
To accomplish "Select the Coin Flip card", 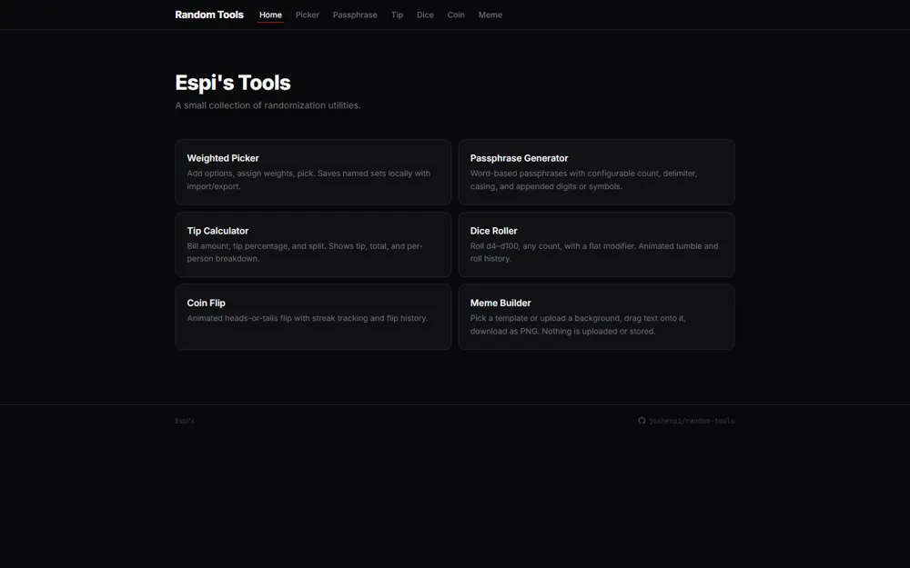I will click(x=313, y=317).
